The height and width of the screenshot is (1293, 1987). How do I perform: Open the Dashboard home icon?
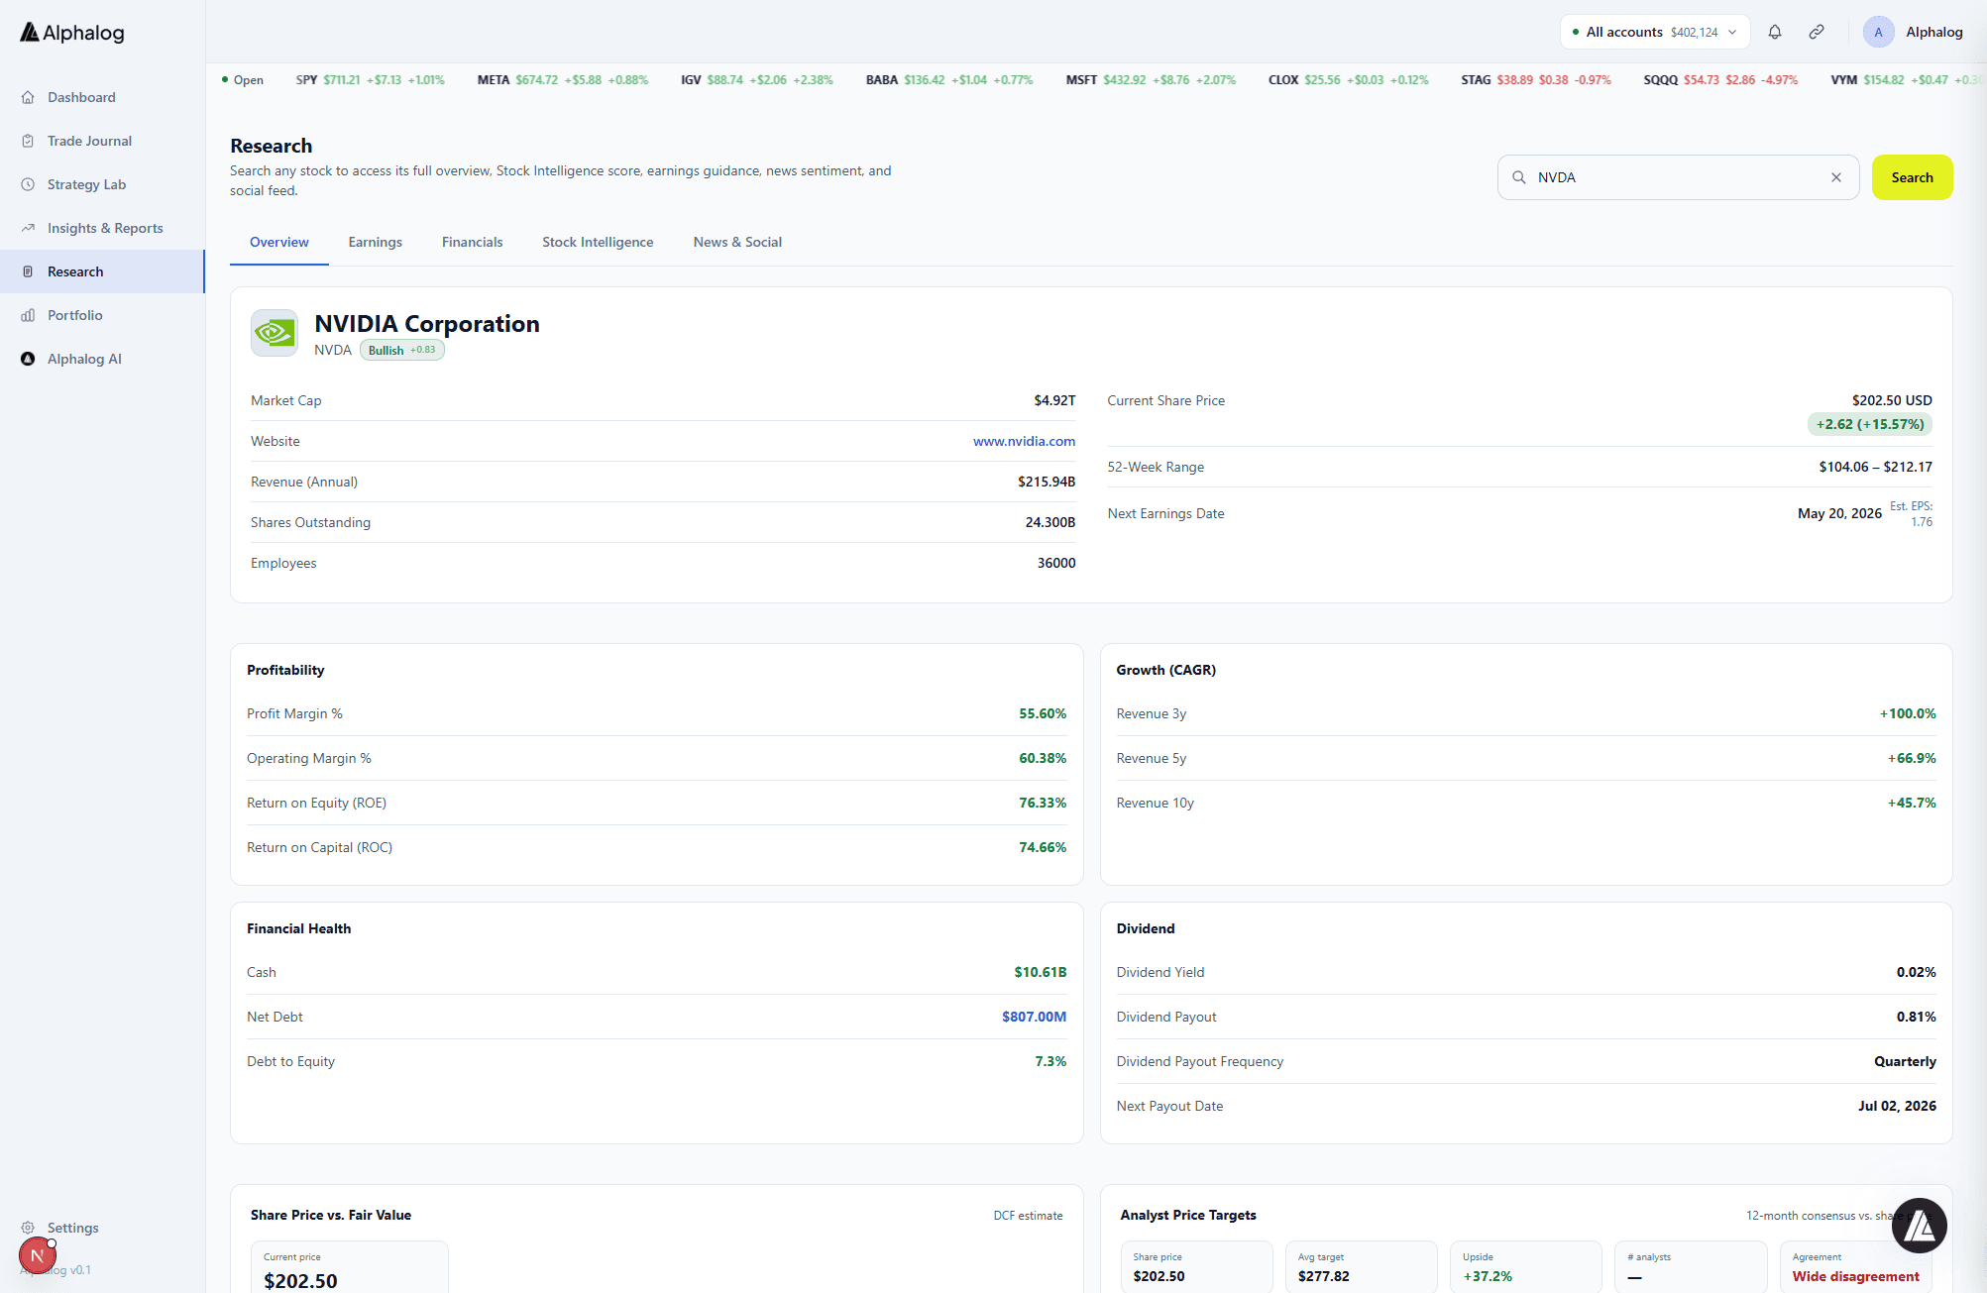28,97
